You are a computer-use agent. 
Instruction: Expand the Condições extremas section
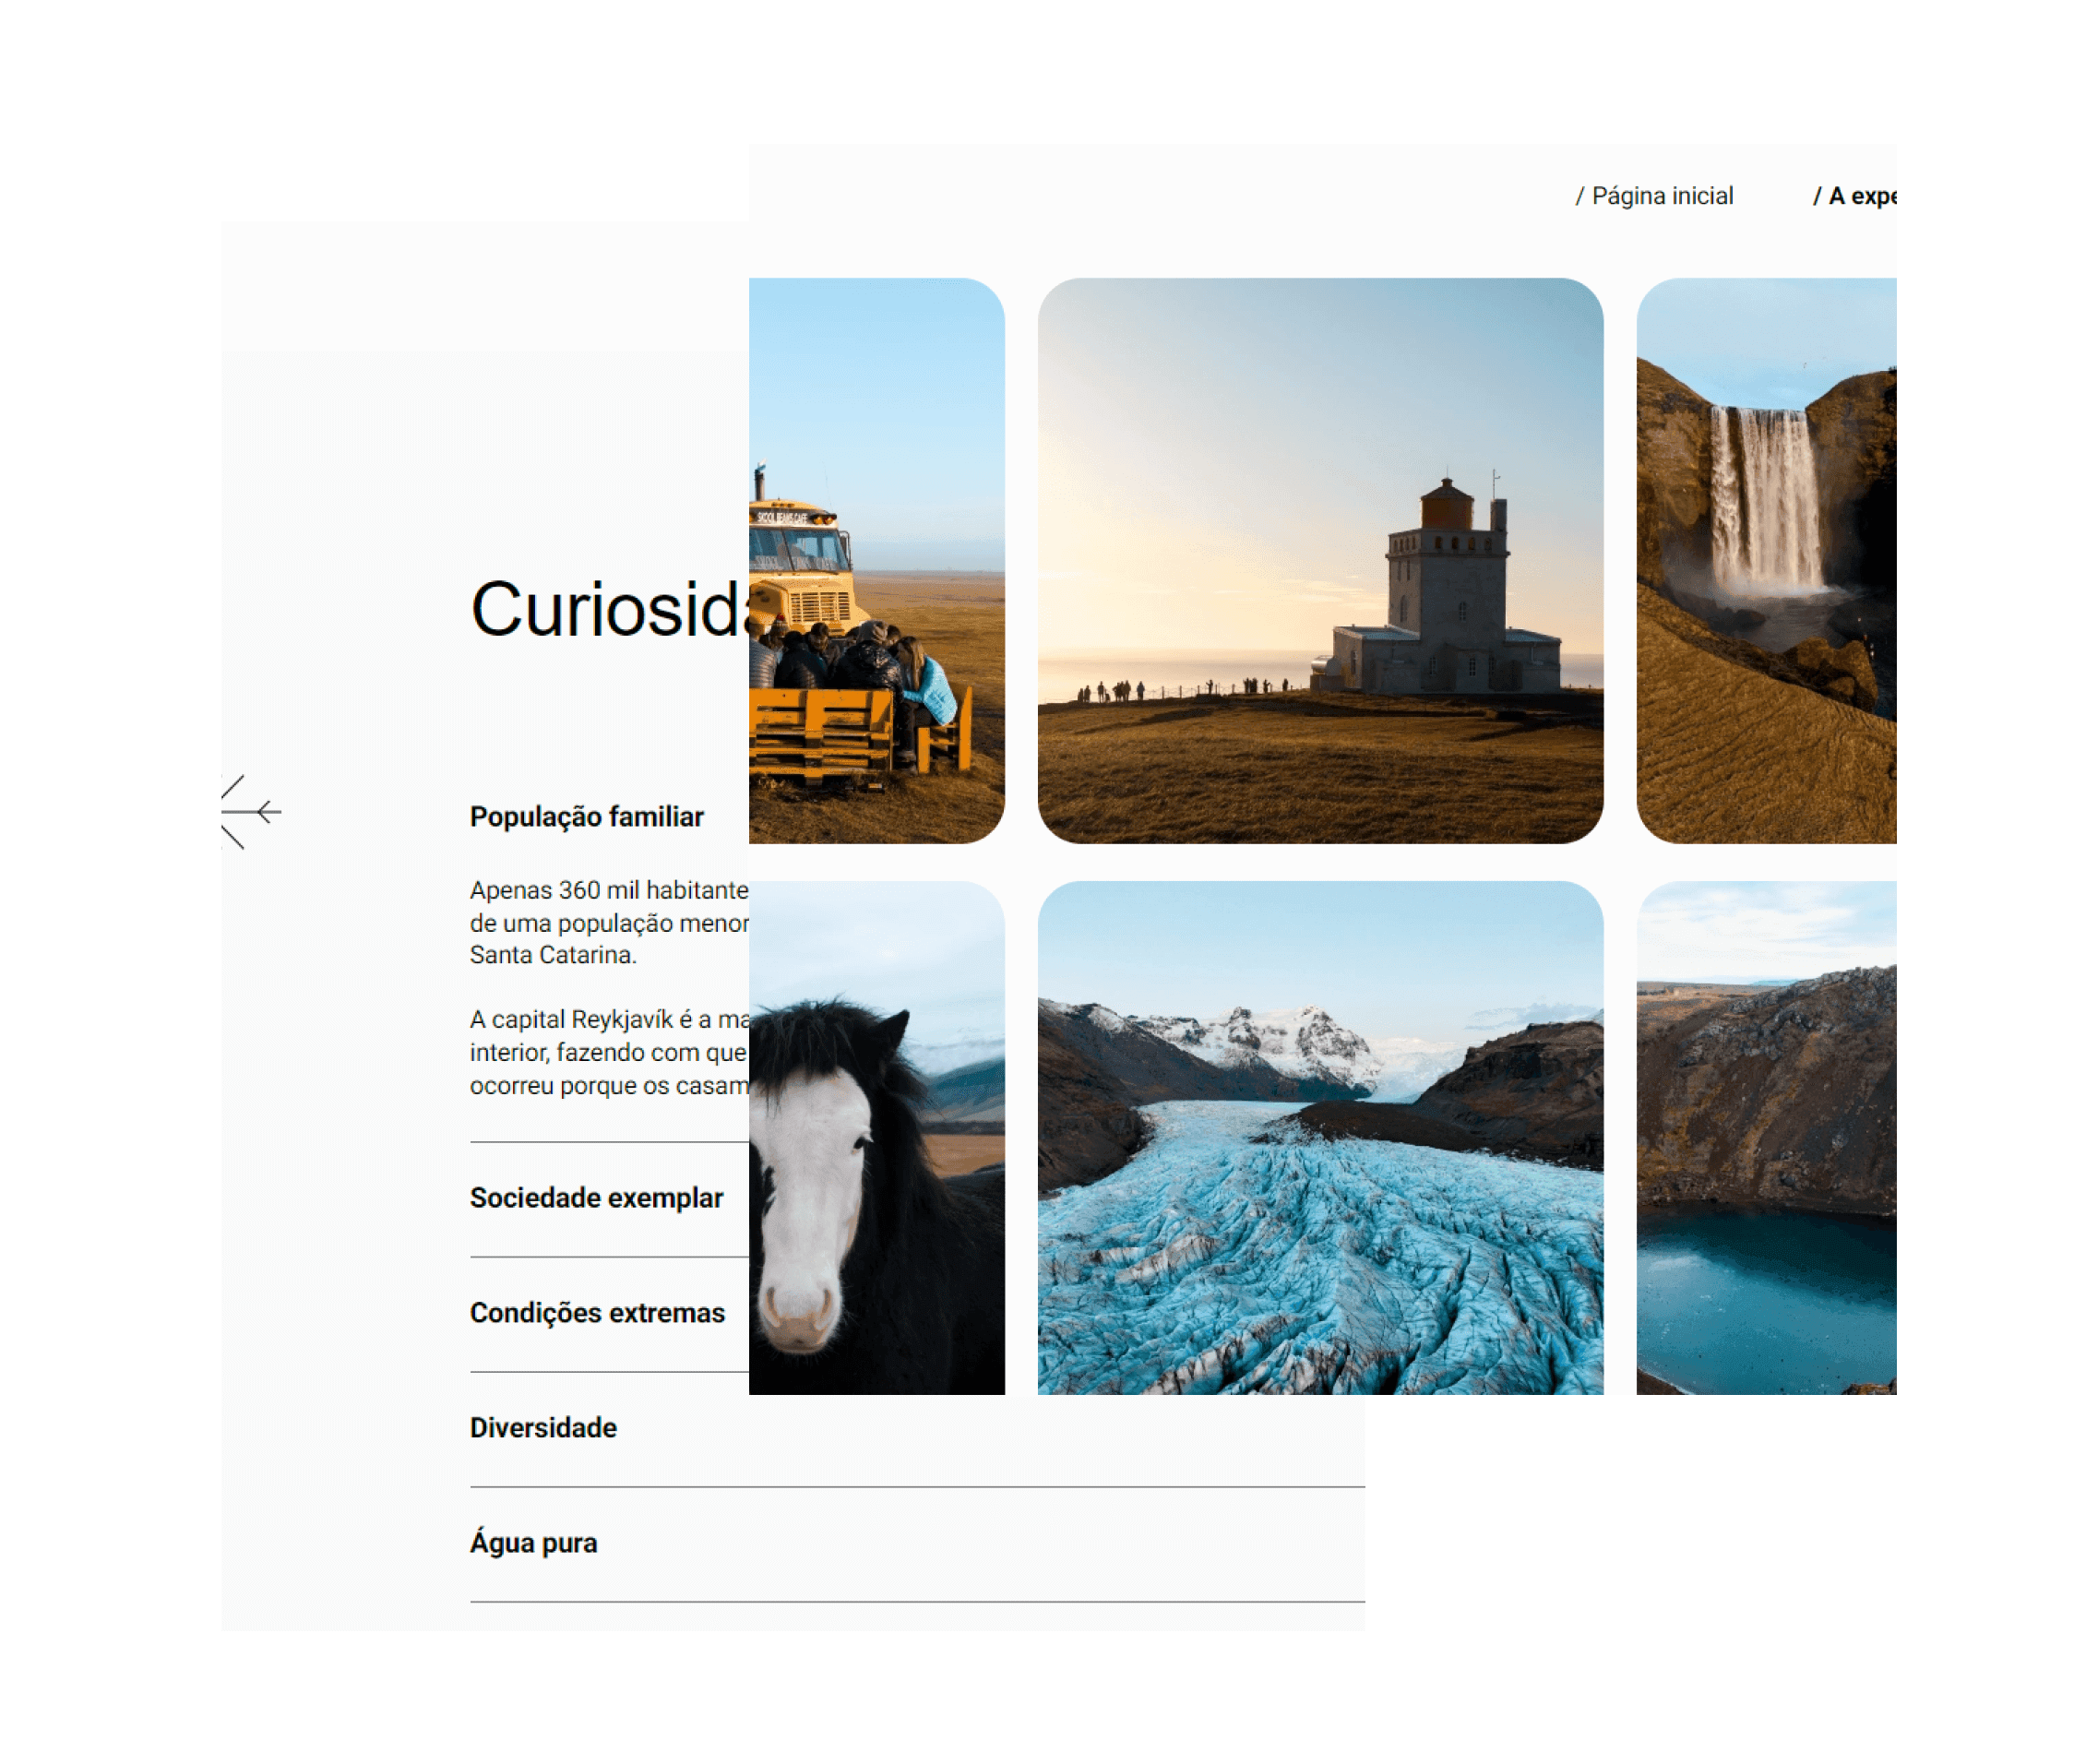pos(597,1313)
